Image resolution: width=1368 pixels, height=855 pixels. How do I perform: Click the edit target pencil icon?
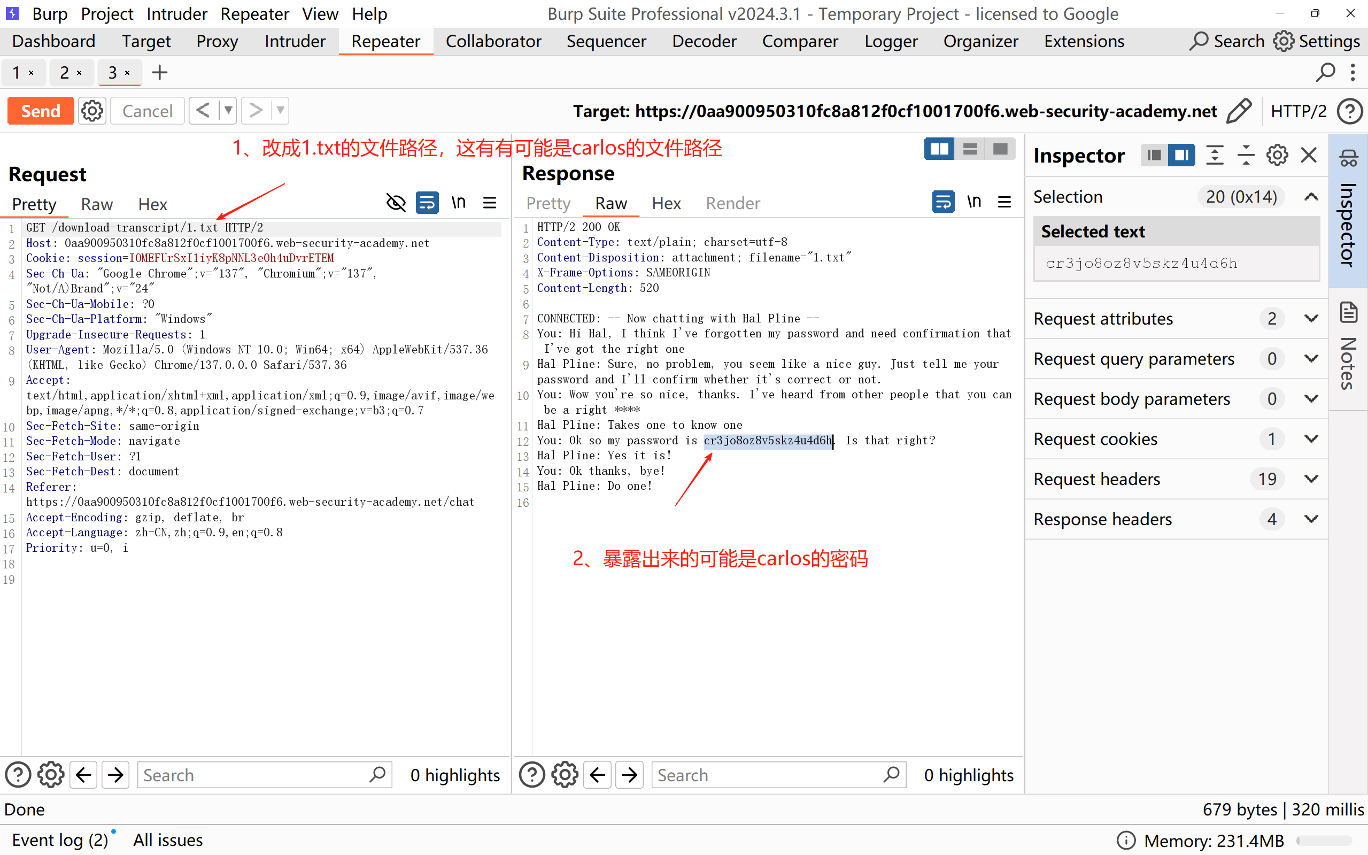pos(1239,111)
